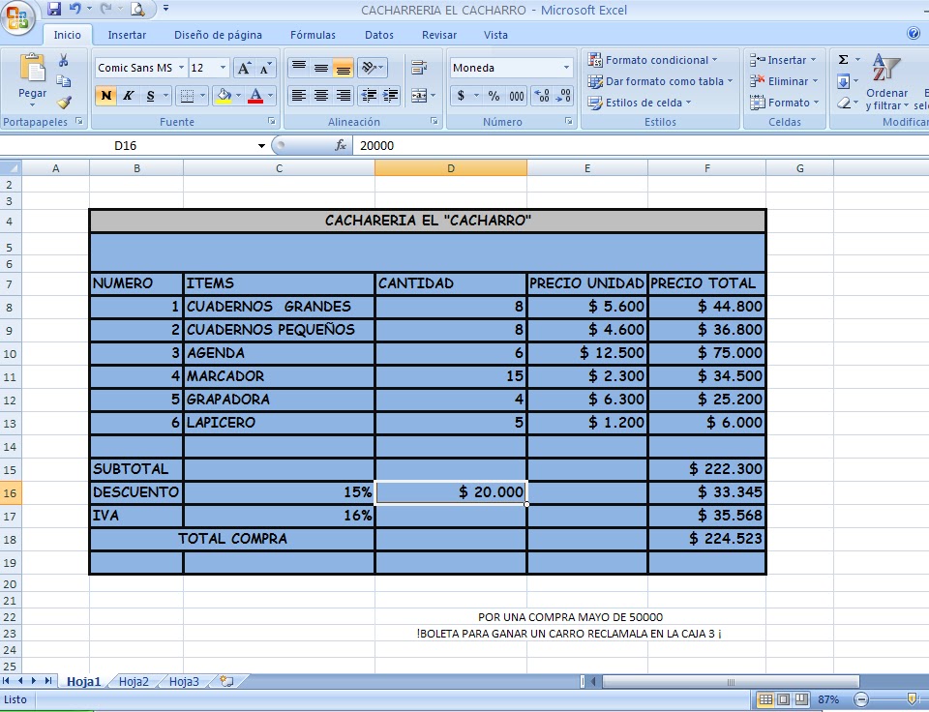The height and width of the screenshot is (712, 929).
Task: Zoom out with the minus button
Action: point(861,699)
